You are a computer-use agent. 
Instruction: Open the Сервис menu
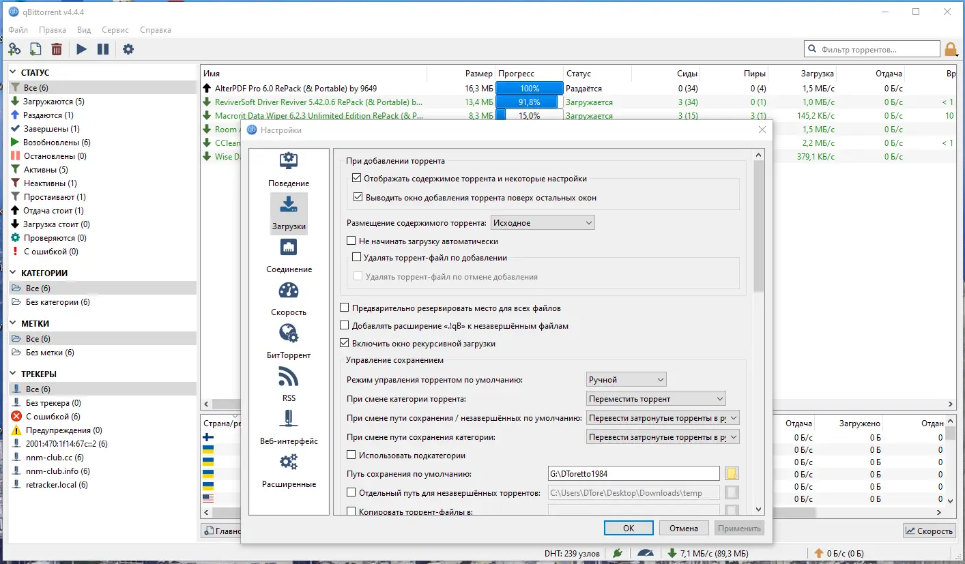click(x=115, y=30)
